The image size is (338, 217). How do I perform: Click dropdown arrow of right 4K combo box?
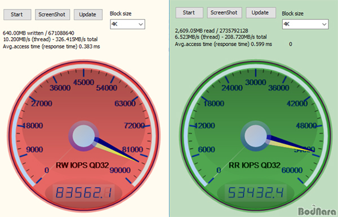click(x=324, y=24)
